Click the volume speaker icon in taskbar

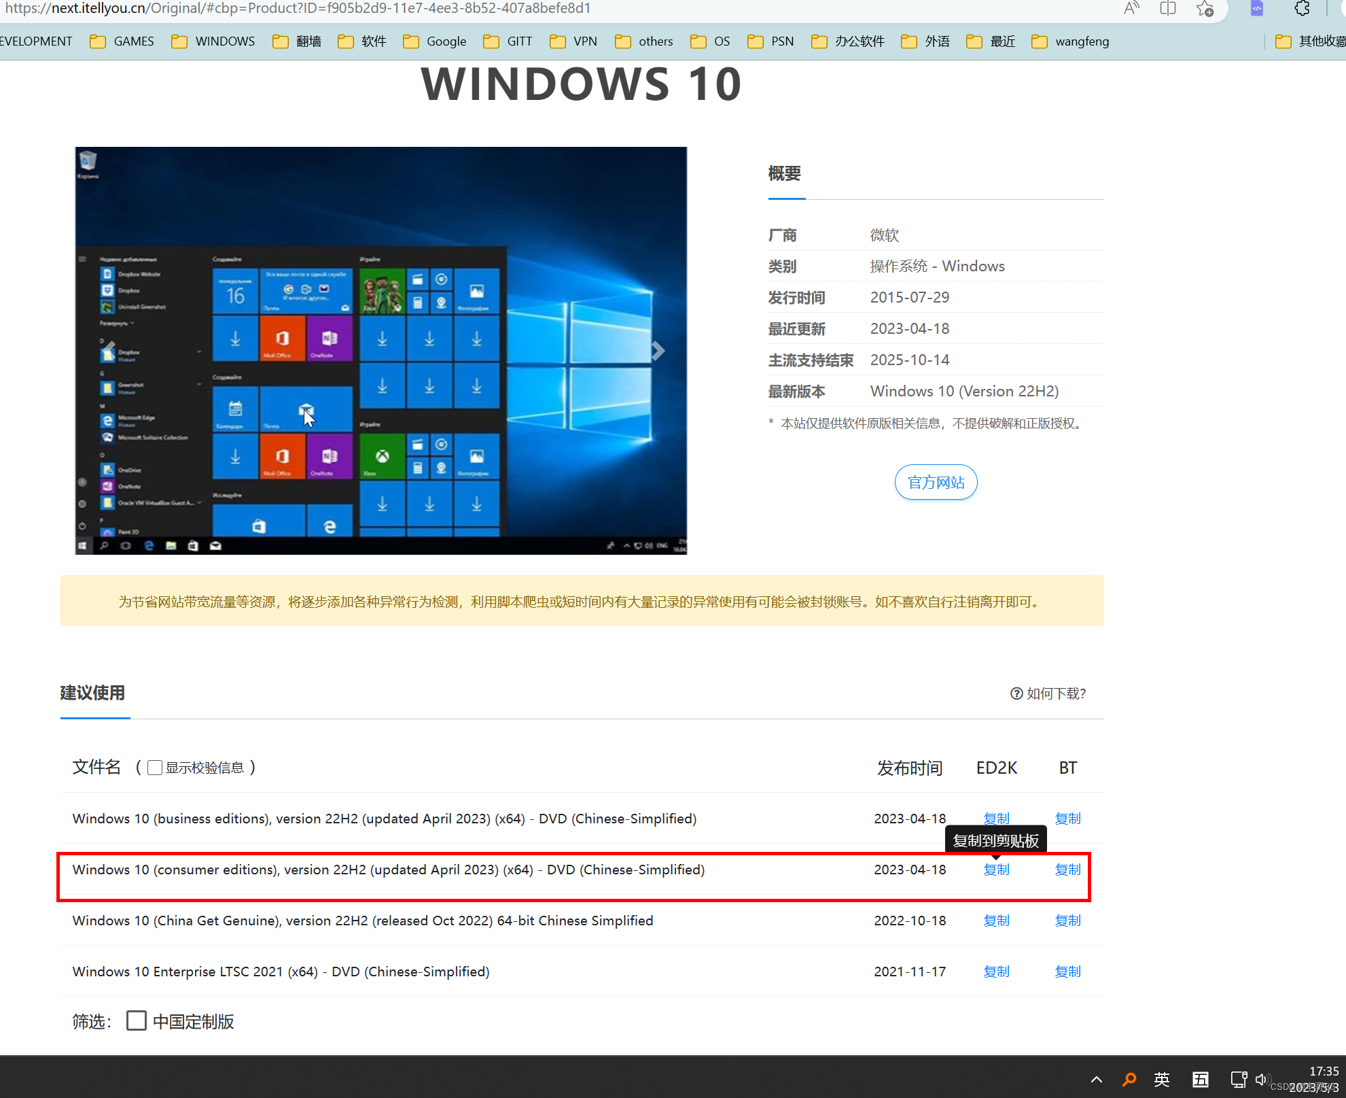[x=1262, y=1080]
